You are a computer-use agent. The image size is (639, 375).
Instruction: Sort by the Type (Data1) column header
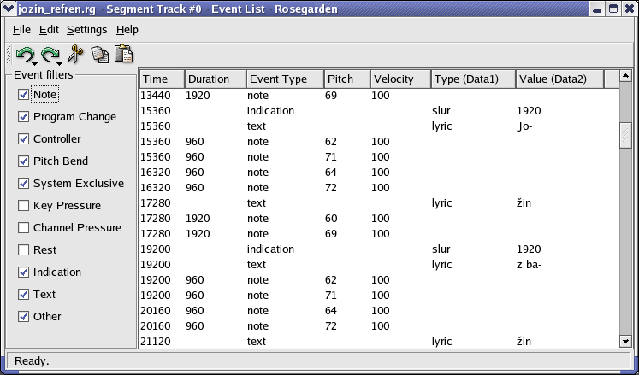474,79
